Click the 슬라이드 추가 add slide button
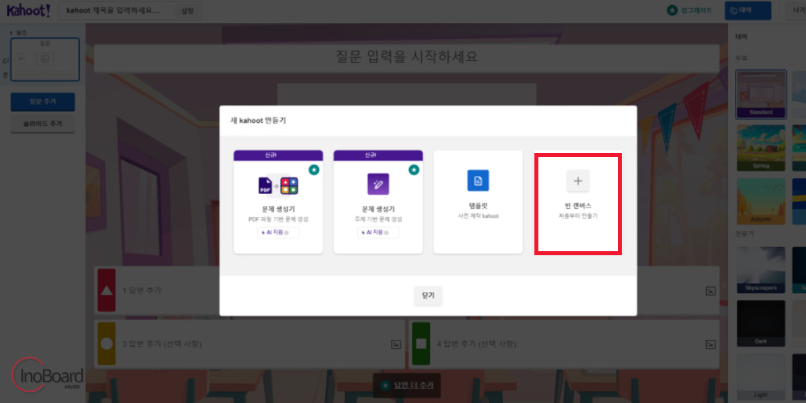The width and height of the screenshot is (806, 403). tap(43, 124)
